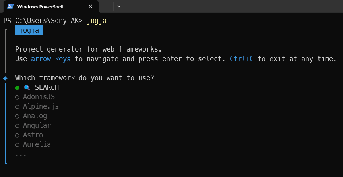Select the Aurelia framework radio button
The width and height of the screenshot is (343, 177).
coord(17,145)
